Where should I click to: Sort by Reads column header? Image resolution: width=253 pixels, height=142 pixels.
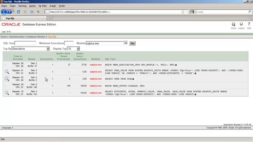pyautogui.click(x=32, y=59)
